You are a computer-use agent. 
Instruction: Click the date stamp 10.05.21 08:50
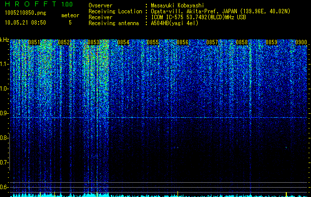pos(25,23)
